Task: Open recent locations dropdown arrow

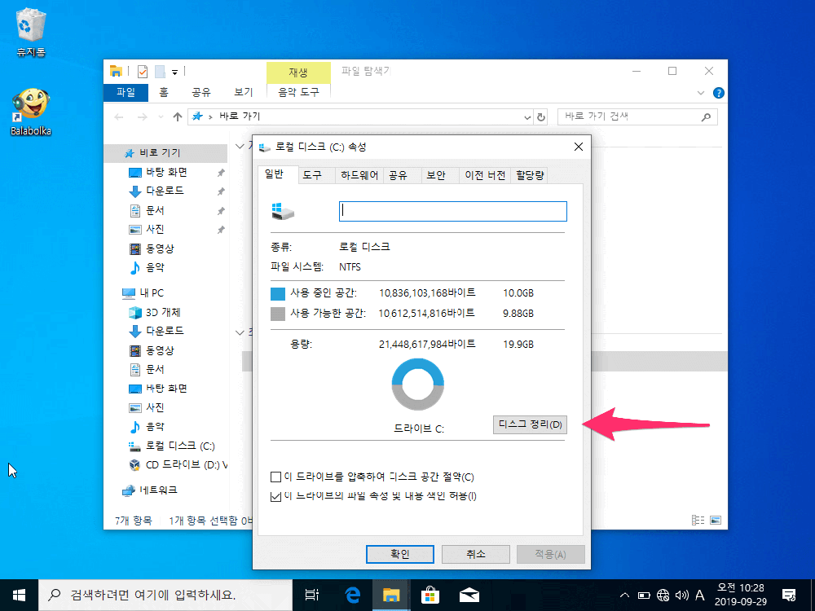Action: tap(161, 117)
